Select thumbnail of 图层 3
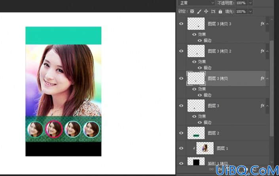The height and width of the screenshot is (176, 279). 196,106
